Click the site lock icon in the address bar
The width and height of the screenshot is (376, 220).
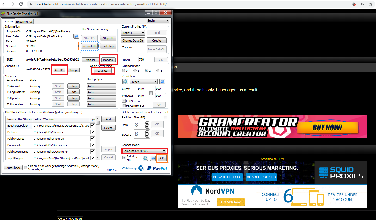tap(31, 4)
